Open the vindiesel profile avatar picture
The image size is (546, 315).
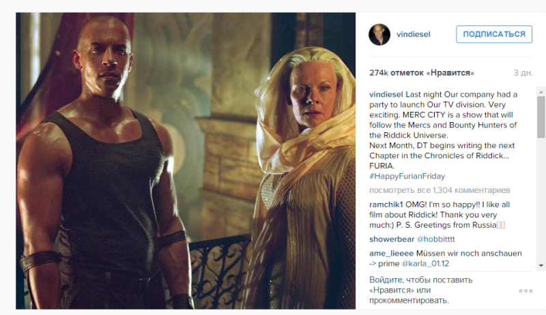click(379, 34)
